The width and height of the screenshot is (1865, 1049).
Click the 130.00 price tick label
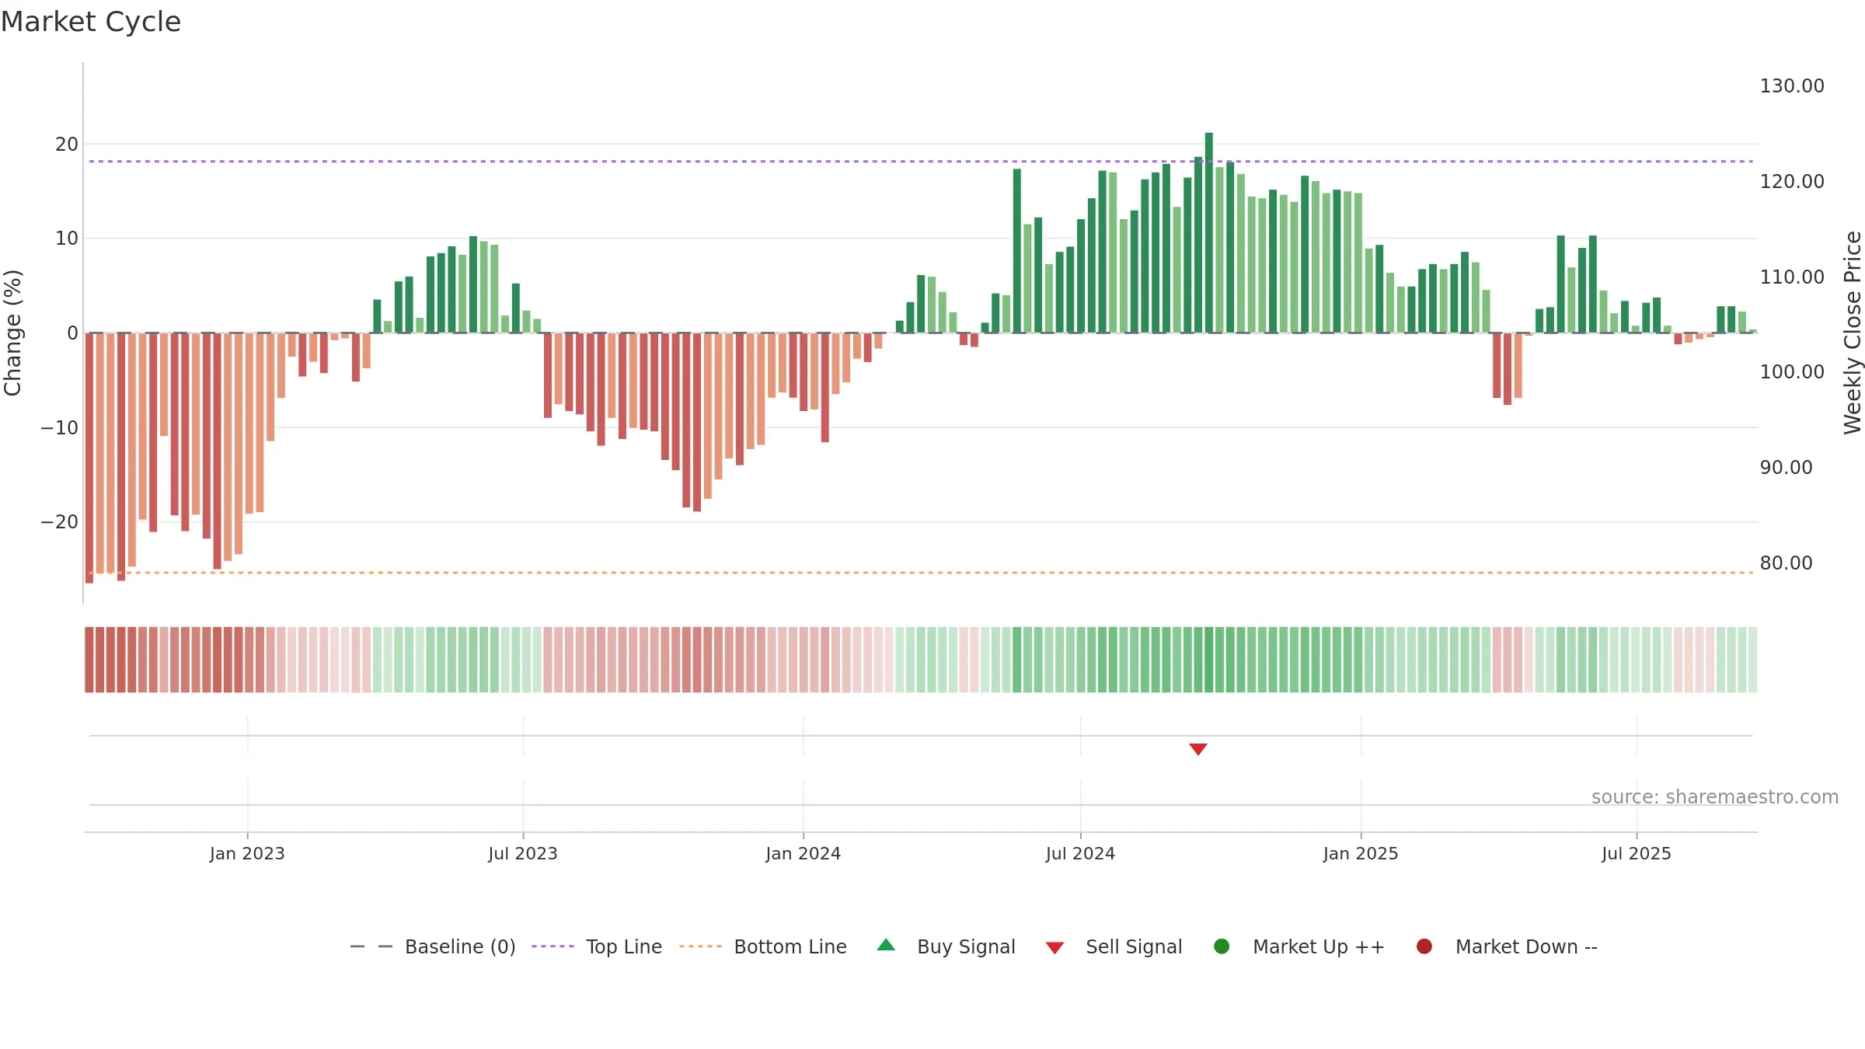[x=1792, y=85]
